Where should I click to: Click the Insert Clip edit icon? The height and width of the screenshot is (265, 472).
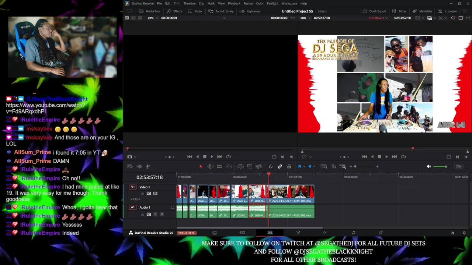(240, 167)
